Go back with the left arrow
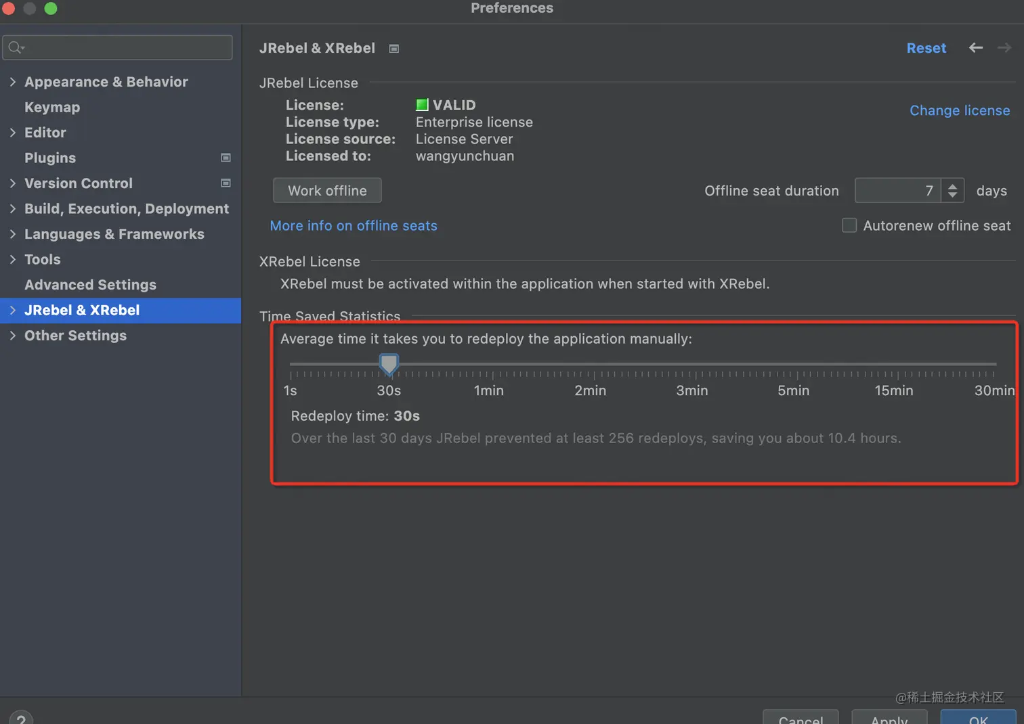 point(975,47)
